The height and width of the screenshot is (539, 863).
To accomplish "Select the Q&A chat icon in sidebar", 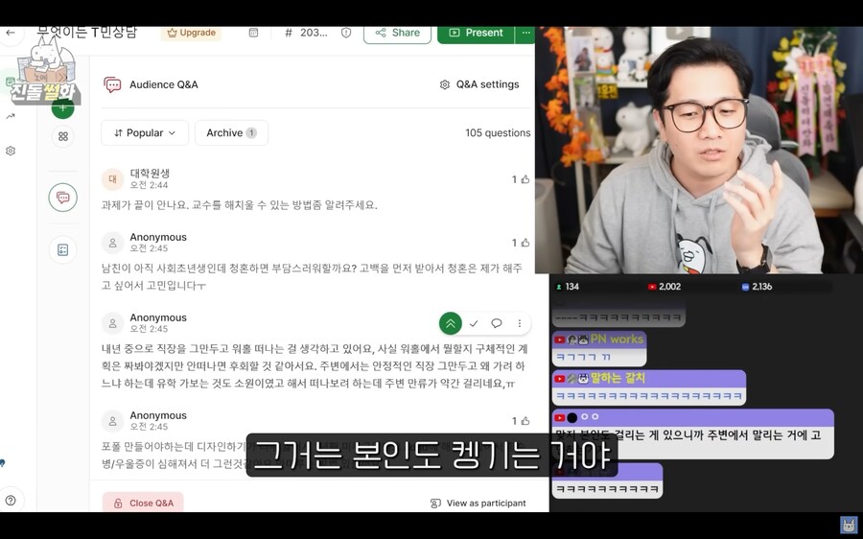I will coord(62,198).
